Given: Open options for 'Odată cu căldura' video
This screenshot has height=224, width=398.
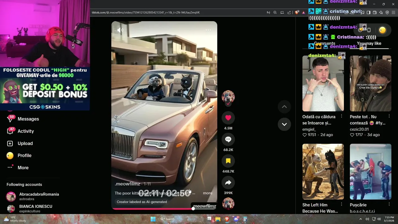Looking at the screenshot, I should click(x=341, y=116).
